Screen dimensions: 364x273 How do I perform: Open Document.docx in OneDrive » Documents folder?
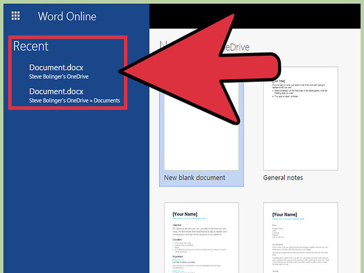(x=74, y=95)
